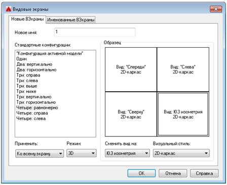Select the Слева preview viewport
The width and height of the screenshot is (227, 185).
point(183,69)
